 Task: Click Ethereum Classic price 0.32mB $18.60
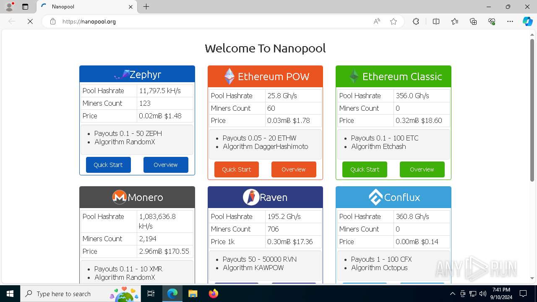tap(419, 120)
